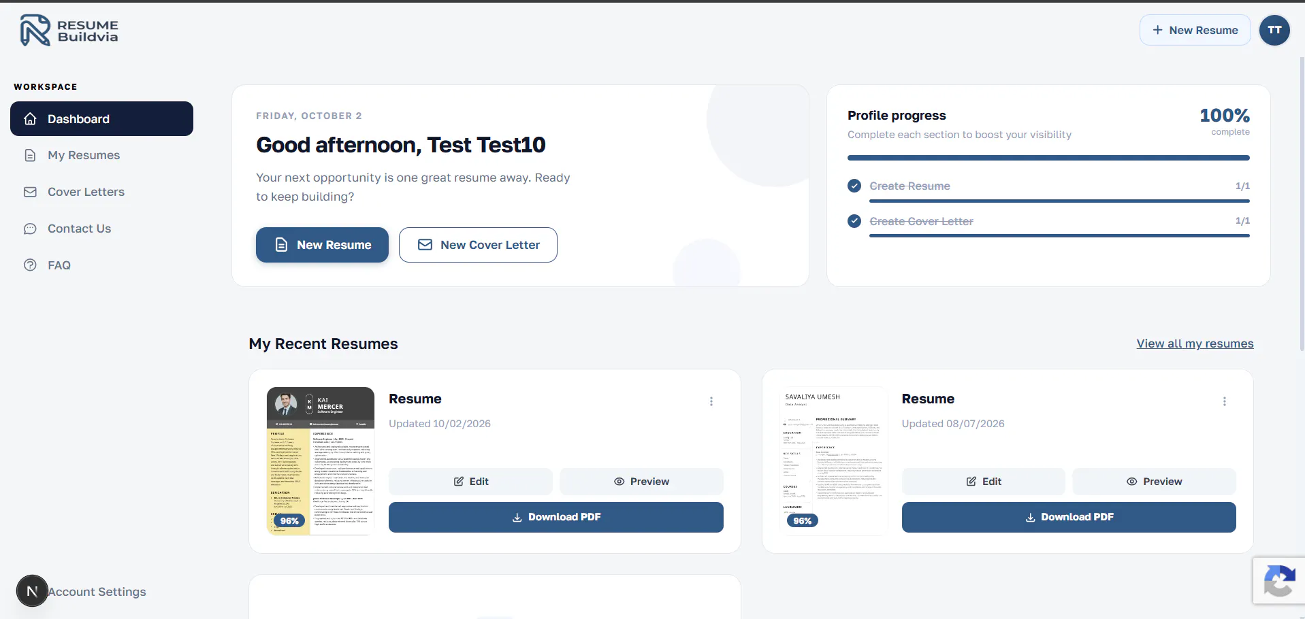Open three-dot menu on the 08/07/2026 resume
The width and height of the screenshot is (1305, 619).
point(1224,401)
